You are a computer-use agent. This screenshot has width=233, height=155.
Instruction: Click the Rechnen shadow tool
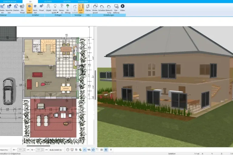tap(35, 9)
